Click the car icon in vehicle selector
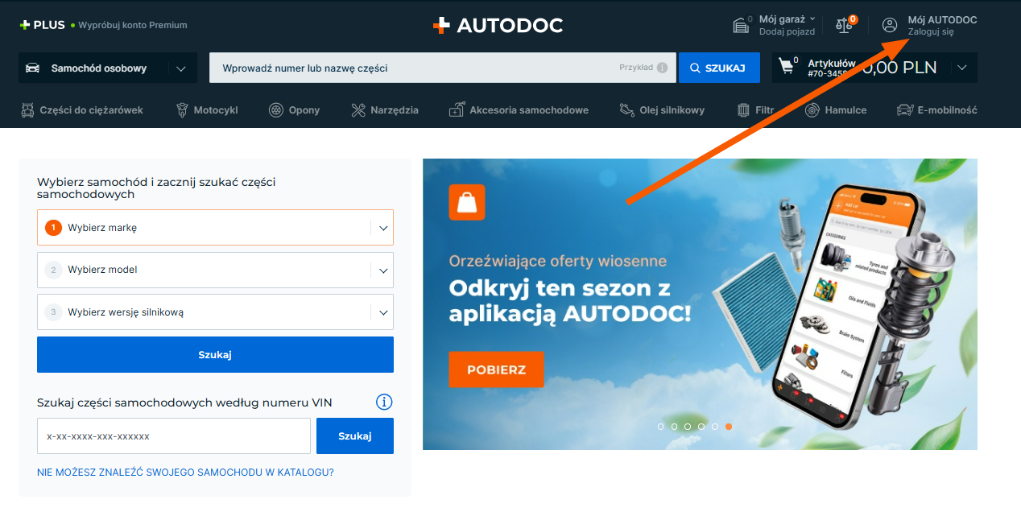Viewport: 1021px width, 516px height. [33, 68]
